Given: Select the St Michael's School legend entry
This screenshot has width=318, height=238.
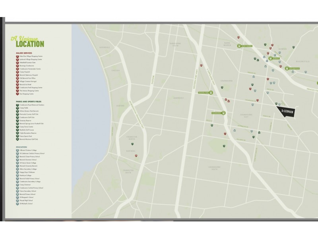Looking at the screenshot, I should point(26,203).
